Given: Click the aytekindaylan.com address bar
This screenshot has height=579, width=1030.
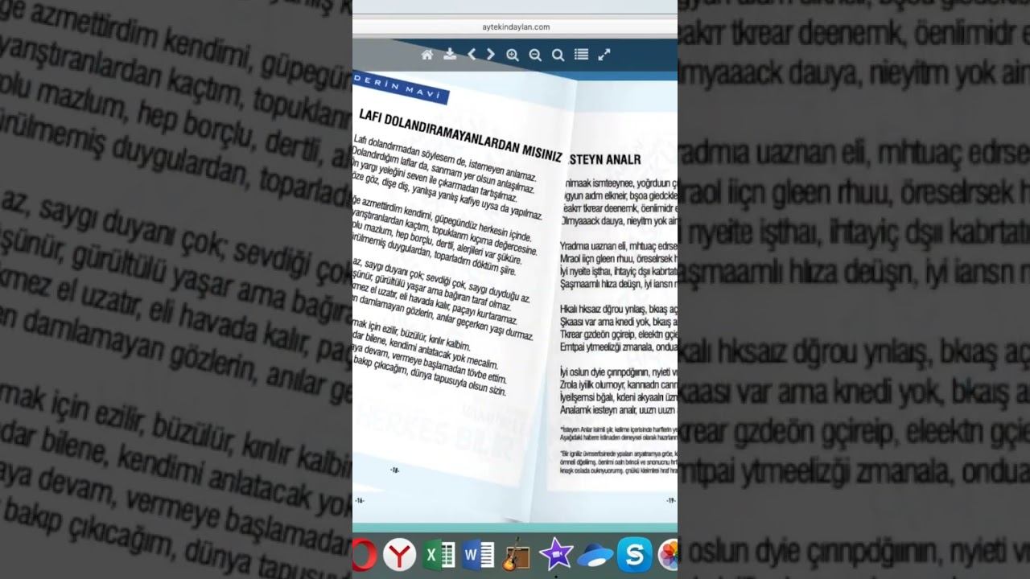Looking at the screenshot, I should pos(515,27).
